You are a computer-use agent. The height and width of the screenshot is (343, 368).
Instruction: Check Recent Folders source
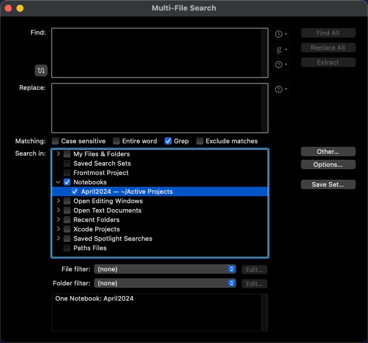click(x=67, y=220)
